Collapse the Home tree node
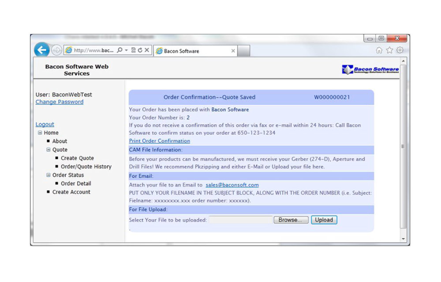Screen dimensions: 441x282 click(40, 133)
